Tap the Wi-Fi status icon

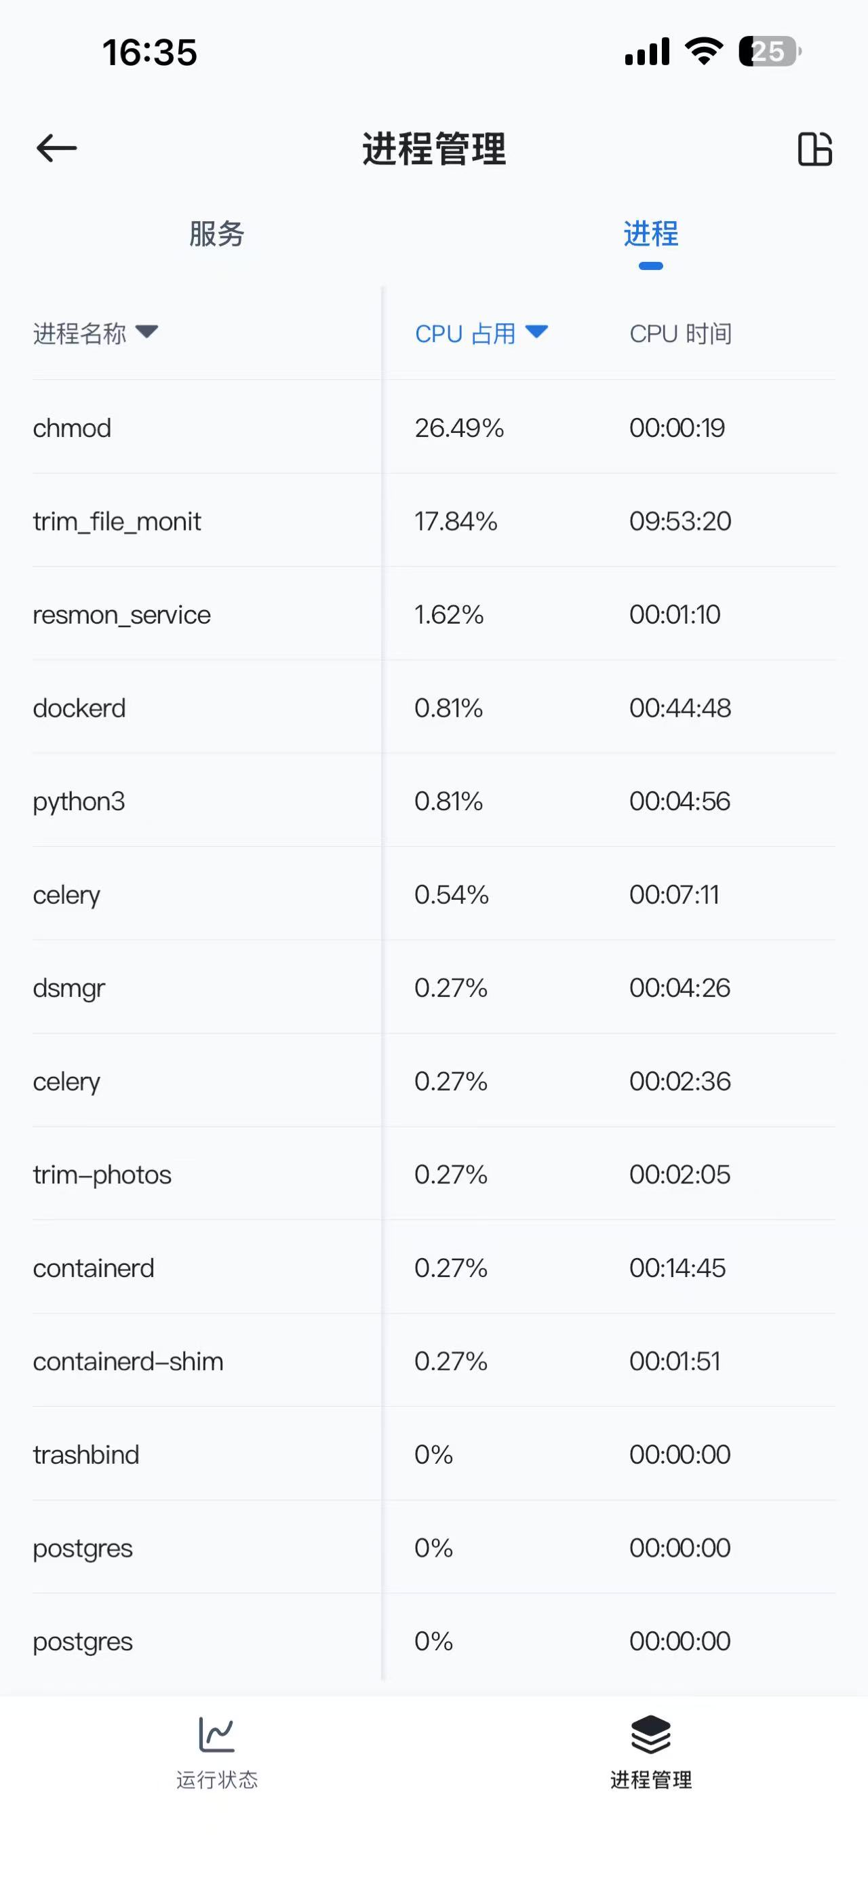[703, 52]
